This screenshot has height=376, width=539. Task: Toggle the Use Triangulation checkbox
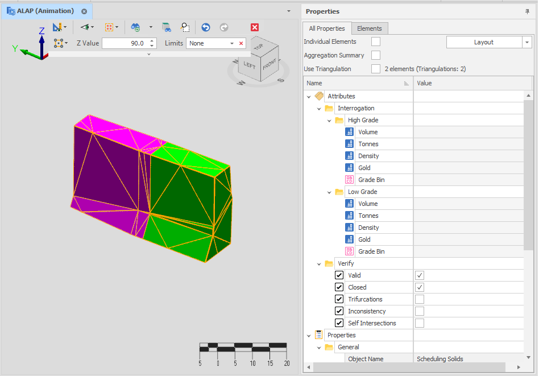pyautogui.click(x=376, y=69)
